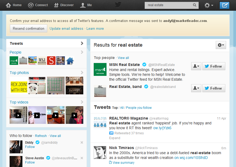Open Diddy's profile picture

pos(16,147)
